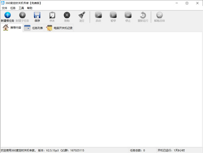203x153 pixels.
Task: Click the 新建子任务 (new subtask) icon
Action: 22,15
